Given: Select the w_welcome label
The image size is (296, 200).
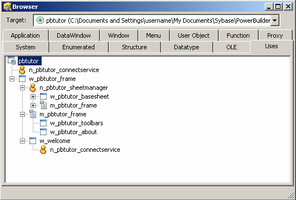Looking at the screenshot, I should [x=55, y=141].
